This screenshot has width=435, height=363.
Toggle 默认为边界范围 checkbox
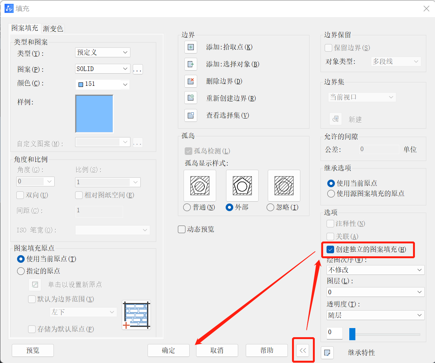[32, 299]
